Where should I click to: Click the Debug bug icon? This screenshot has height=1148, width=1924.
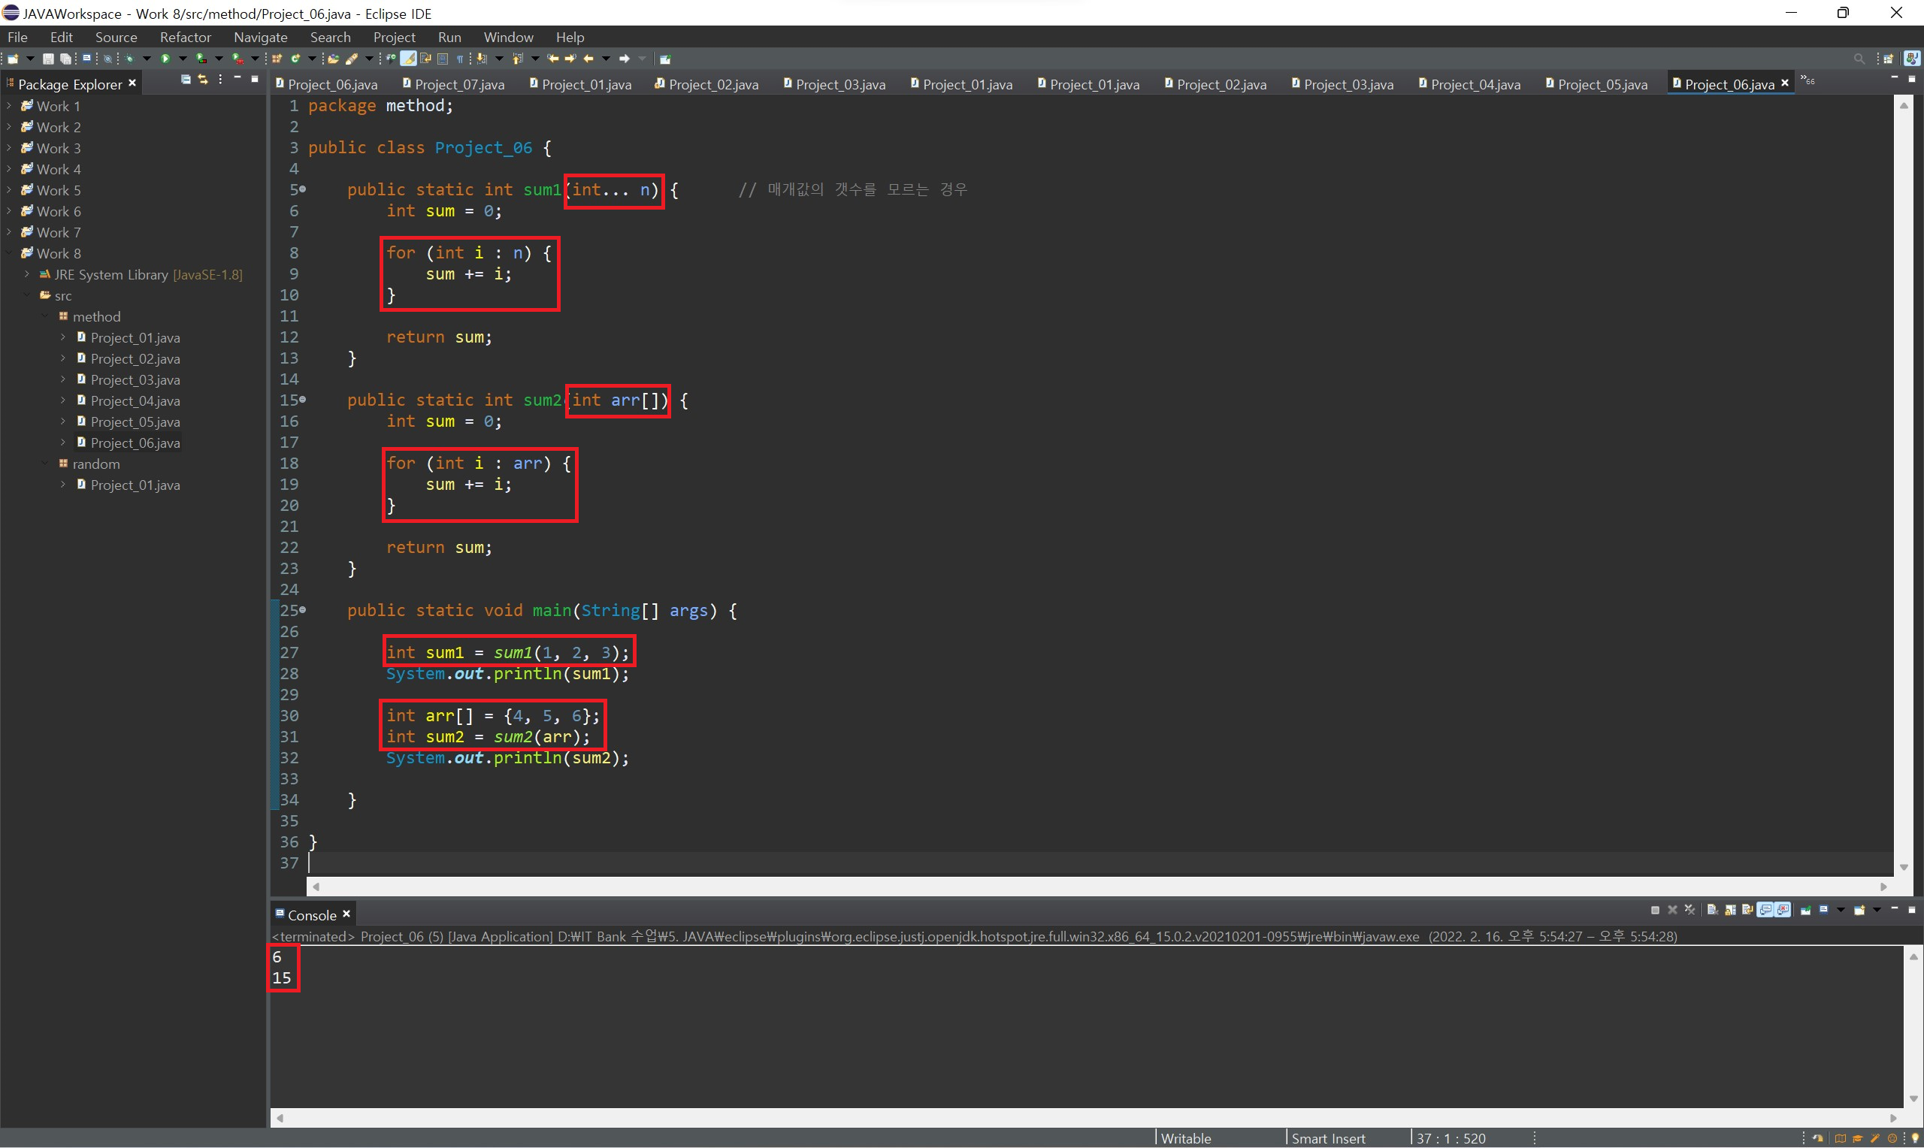[x=129, y=59]
